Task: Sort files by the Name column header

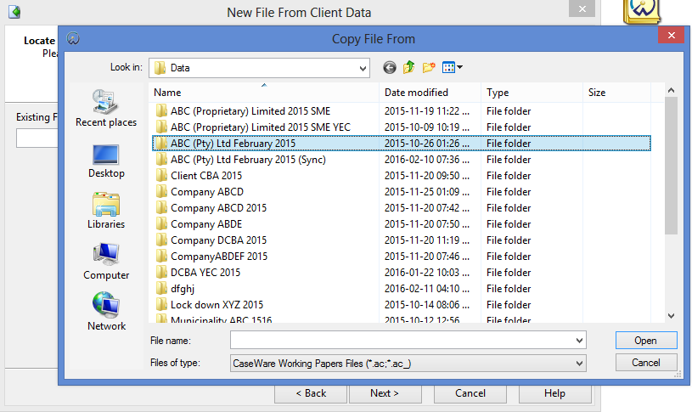Action: (263, 93)
